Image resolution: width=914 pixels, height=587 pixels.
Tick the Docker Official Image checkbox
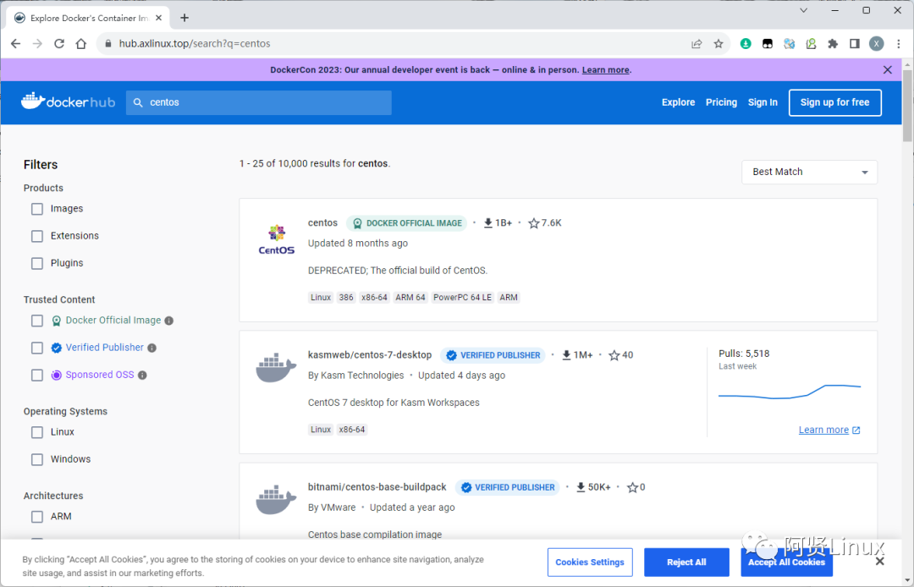click(37, 321)
